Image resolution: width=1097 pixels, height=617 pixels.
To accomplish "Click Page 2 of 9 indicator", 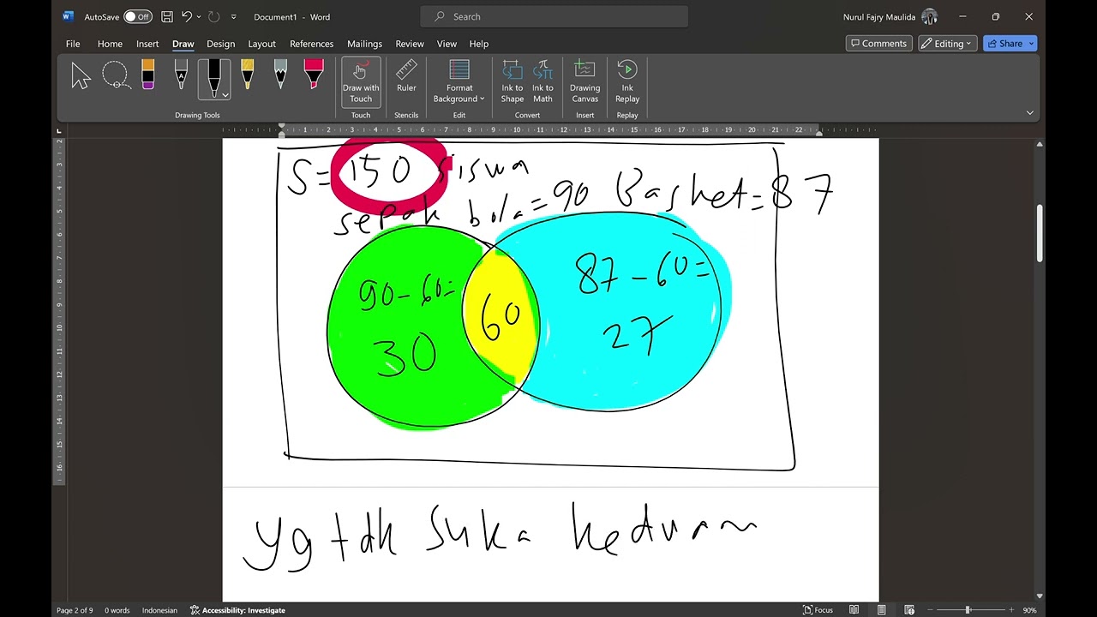I will (75, 610).
